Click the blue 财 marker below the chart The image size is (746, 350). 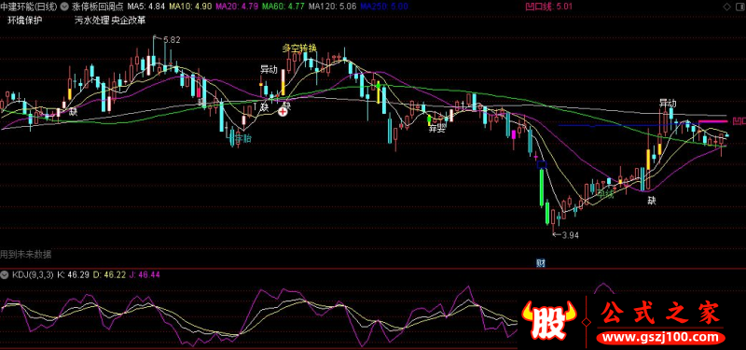tap(541, 264)
